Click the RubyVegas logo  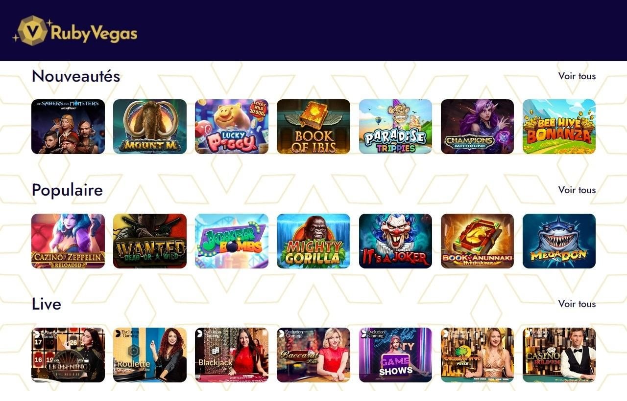coord(75,31)
